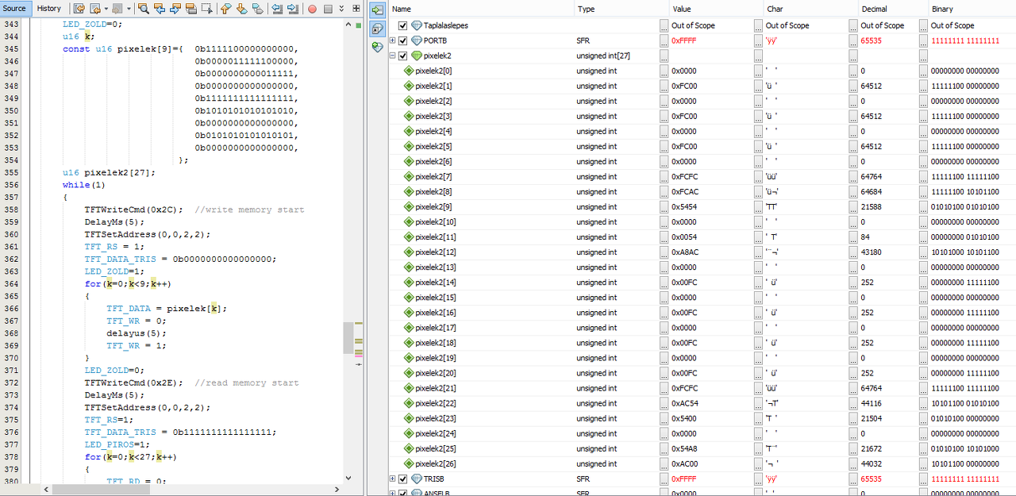Find next occurrence via toolbar icon
Image resolution: width=1016 pixels, height=496 pixels.
(175, 9)
